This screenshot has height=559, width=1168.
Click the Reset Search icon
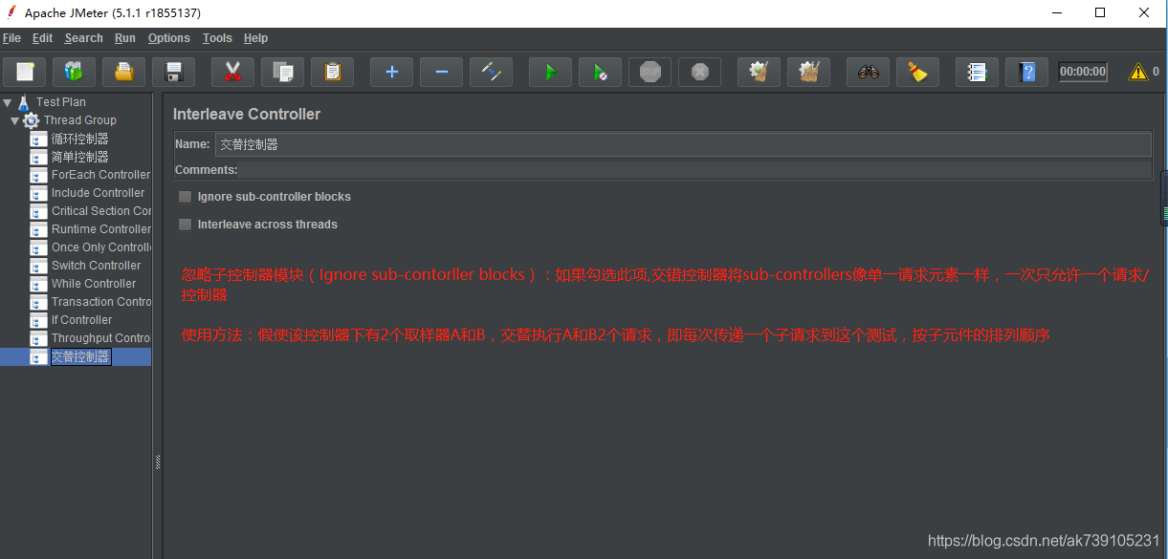pyautogui.click(x=917, y=72)
